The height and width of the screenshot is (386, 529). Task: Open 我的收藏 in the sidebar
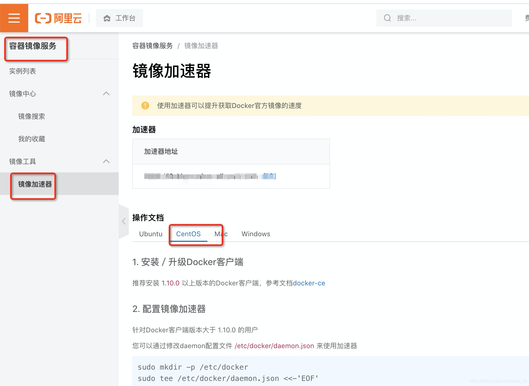(32, 139)
